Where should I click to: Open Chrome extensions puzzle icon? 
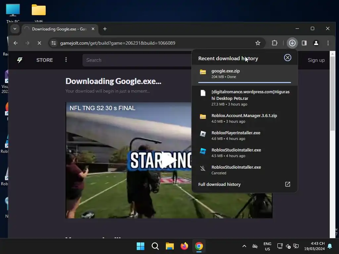pos(274,43)
